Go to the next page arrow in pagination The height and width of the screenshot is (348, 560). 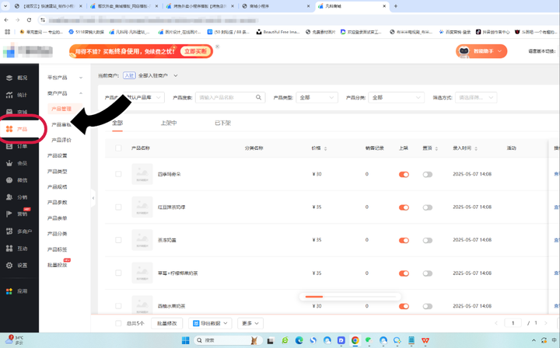pyautogui.click(x=545, y=323)
